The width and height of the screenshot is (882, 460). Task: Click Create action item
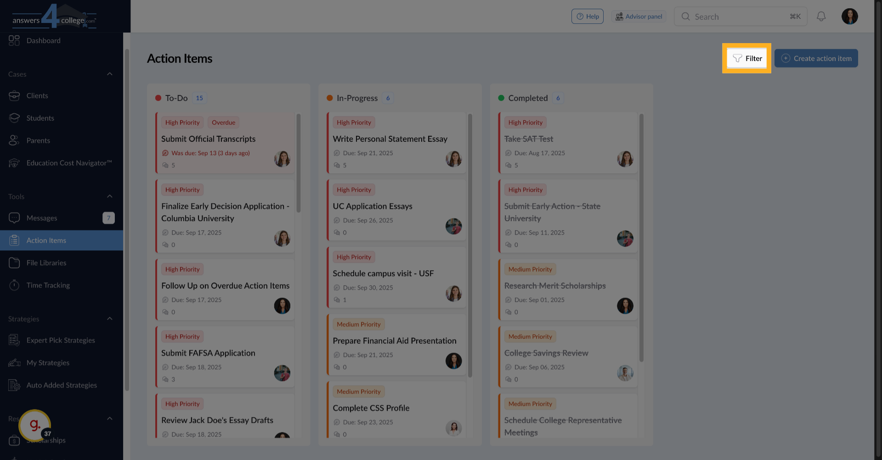pos(816,58)
